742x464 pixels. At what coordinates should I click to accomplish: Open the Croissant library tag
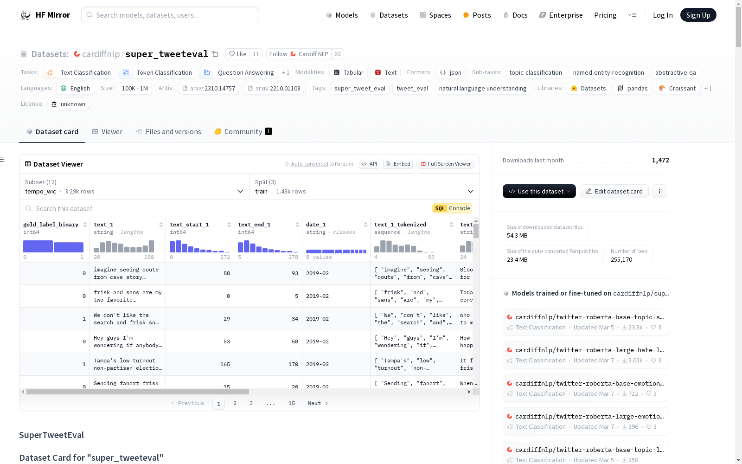click(x=678, y=88)
